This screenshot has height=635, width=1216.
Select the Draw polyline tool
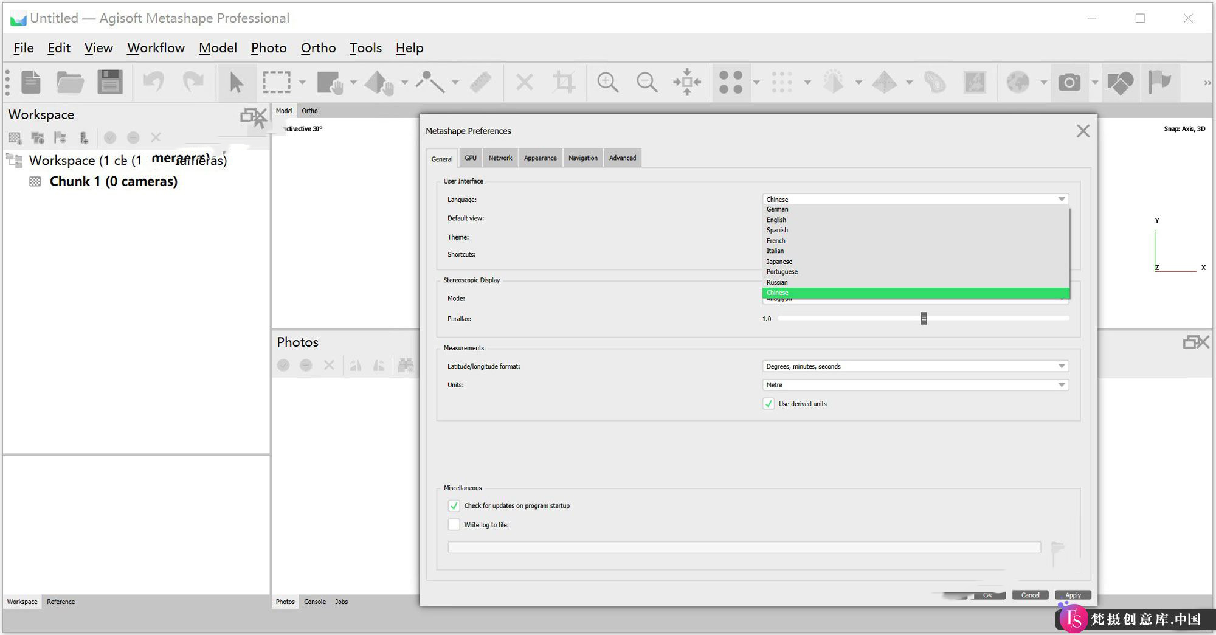pyautogui.click(x=430, y=82)
